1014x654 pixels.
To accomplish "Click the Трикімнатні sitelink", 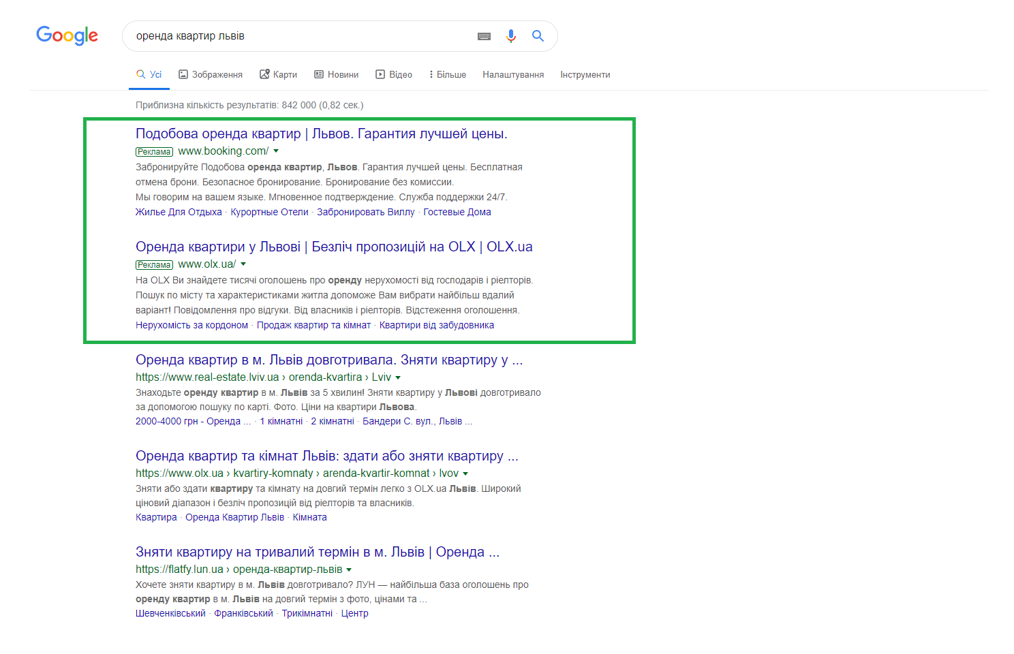I will [x=307, y=613].
